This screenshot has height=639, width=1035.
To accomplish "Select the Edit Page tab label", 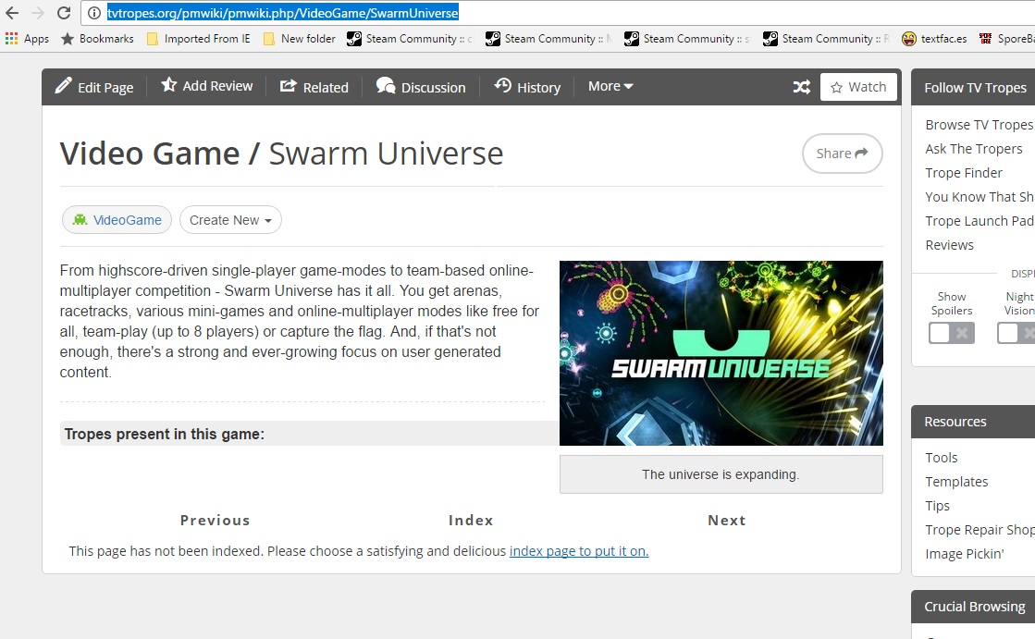I will pyautogui.click(x=105, y=87).
